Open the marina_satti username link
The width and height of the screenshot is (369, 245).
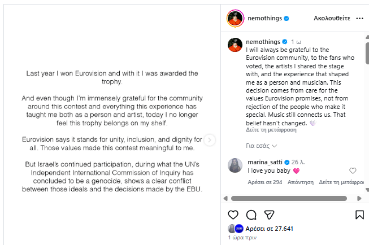(x=265, y=161)
